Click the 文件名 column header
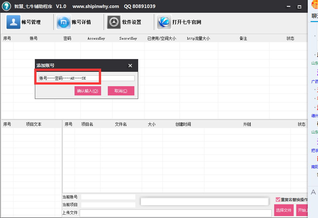318x218 pixels. [x=121, y=124]
